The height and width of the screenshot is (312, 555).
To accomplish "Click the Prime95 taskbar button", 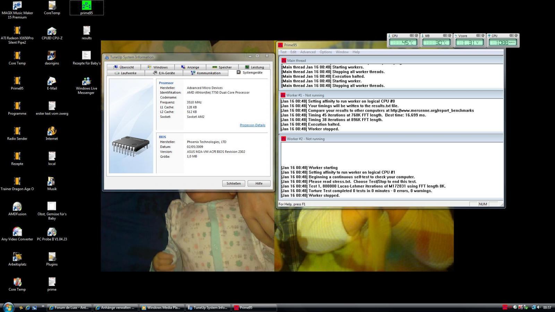I will click(254, 307).
